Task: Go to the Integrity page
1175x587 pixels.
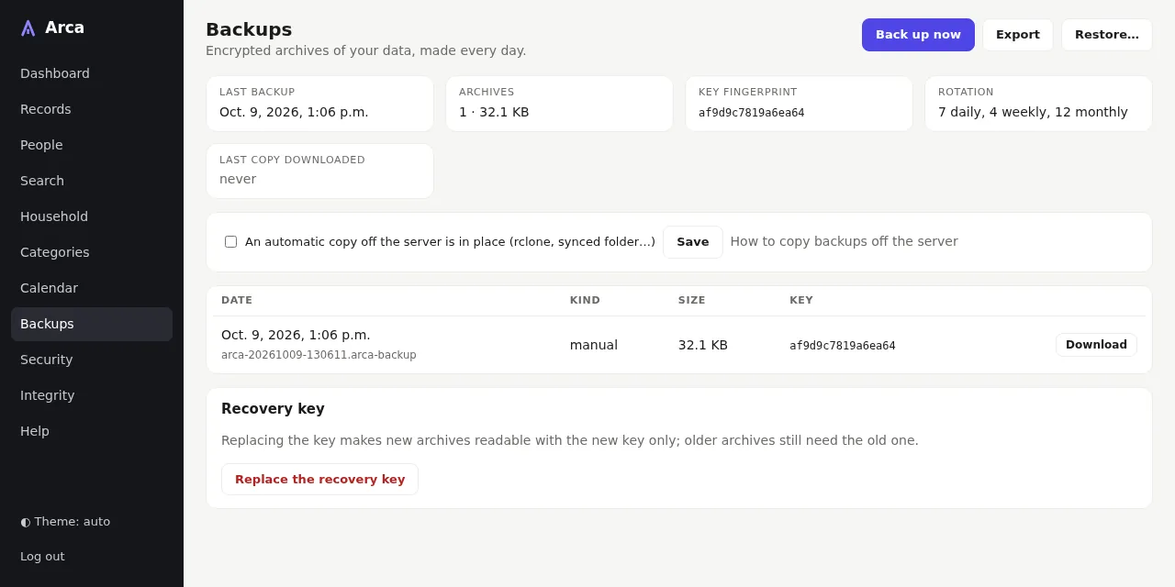Action: (92, 395)
